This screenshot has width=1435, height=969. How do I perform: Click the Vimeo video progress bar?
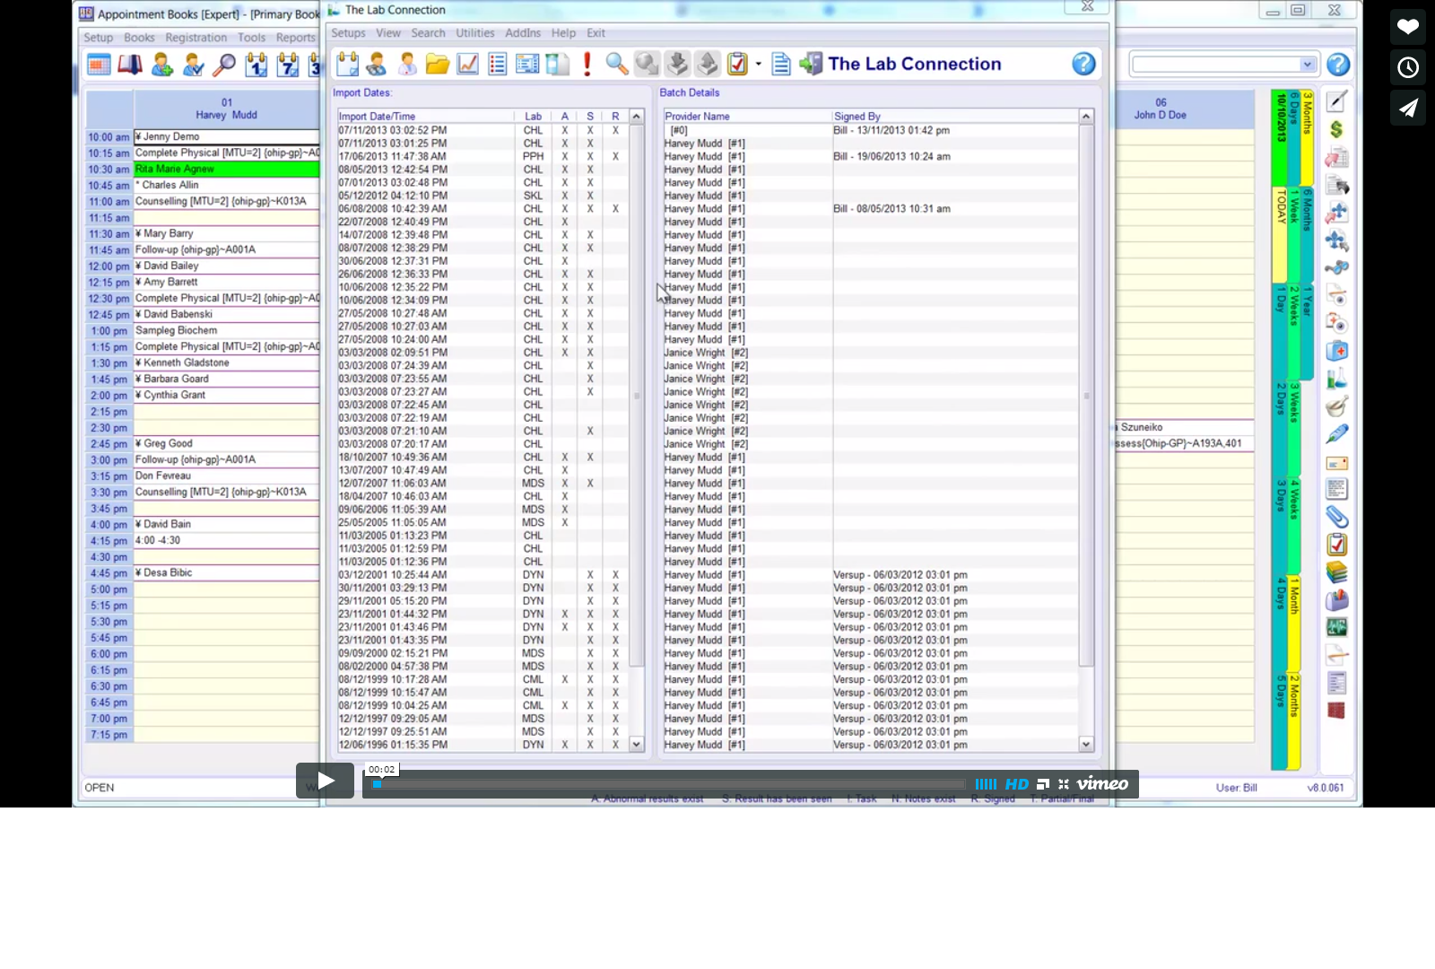pos(668,784)
